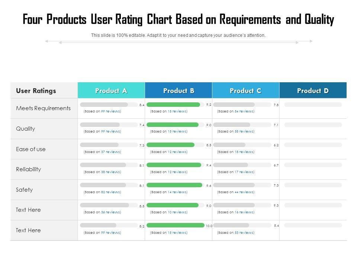Select the "Meets Requirements" row label
This screenshot has height=268, width=357.
(43, 108)
